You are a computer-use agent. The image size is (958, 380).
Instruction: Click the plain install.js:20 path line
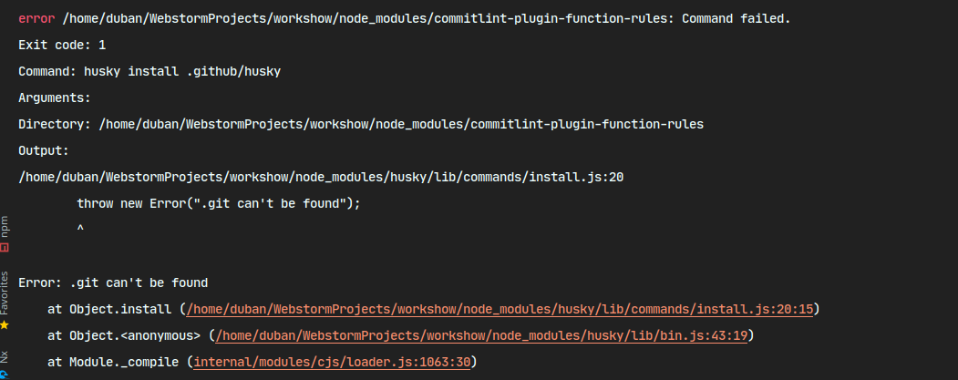click(320, 177)
